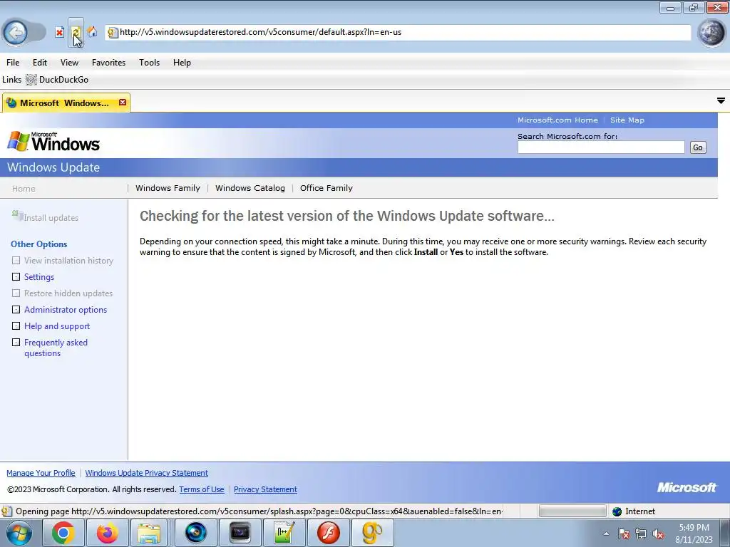The width and height of the screenshot is (730, 547).
Task: Click the Go search button
Action: coord(697,147)
